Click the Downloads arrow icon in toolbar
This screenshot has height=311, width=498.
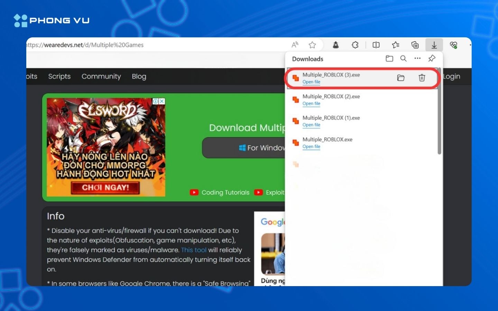point(434,45)
